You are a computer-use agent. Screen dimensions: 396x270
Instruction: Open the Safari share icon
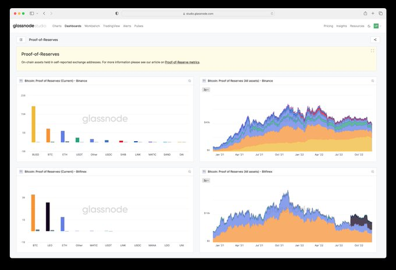(365, 13)
